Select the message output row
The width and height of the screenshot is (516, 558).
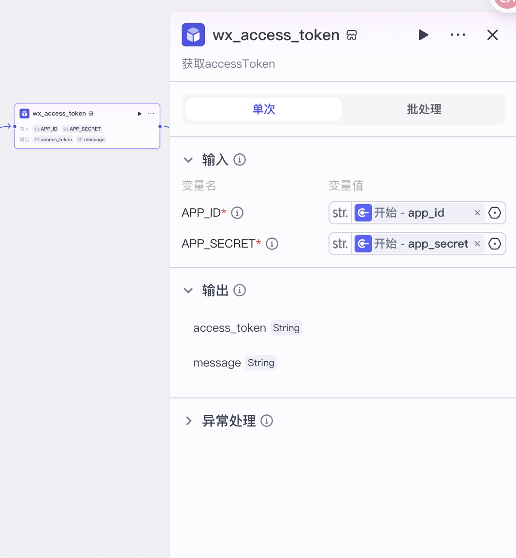pyautogui.click(x=235, y=363)
